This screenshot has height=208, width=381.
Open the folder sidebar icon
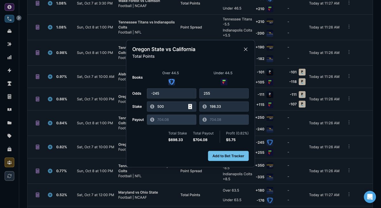[x=9, y=123]
